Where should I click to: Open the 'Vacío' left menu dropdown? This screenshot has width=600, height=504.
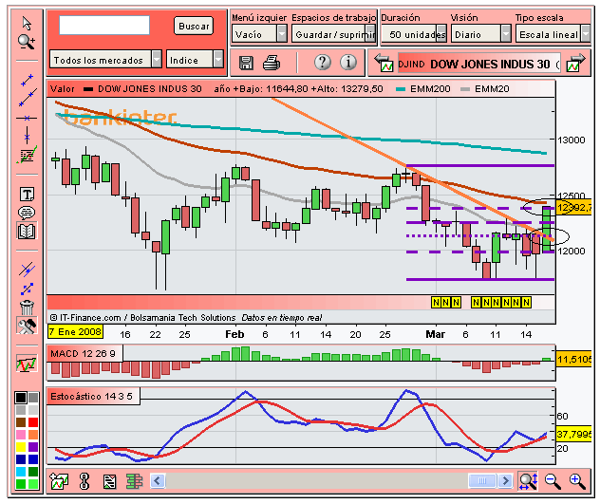coord(259,34)
